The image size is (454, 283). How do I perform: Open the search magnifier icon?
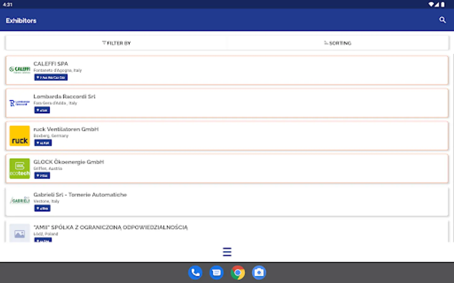[442, 20]
